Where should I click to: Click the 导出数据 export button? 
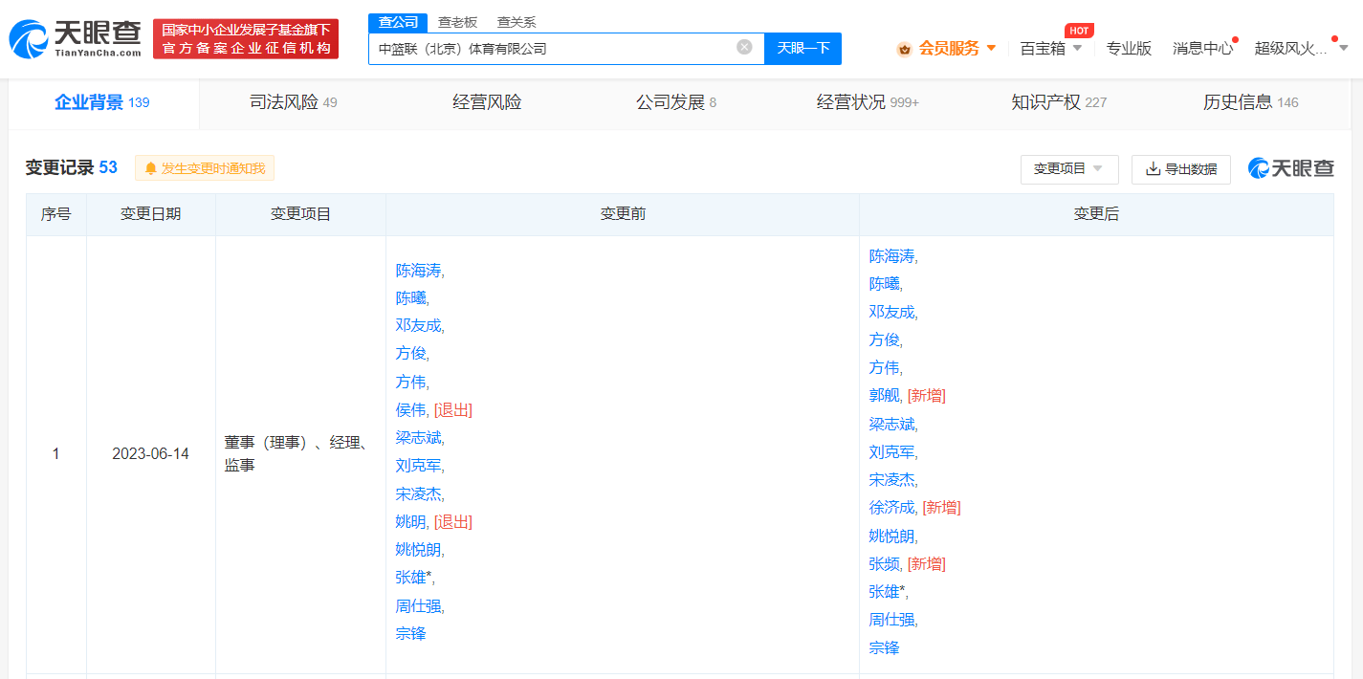point(1181,169)
